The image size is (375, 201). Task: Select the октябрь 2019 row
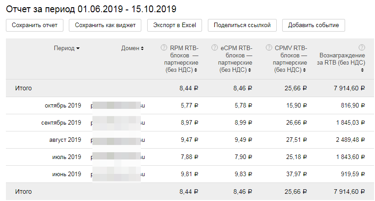tap(62, 106)
